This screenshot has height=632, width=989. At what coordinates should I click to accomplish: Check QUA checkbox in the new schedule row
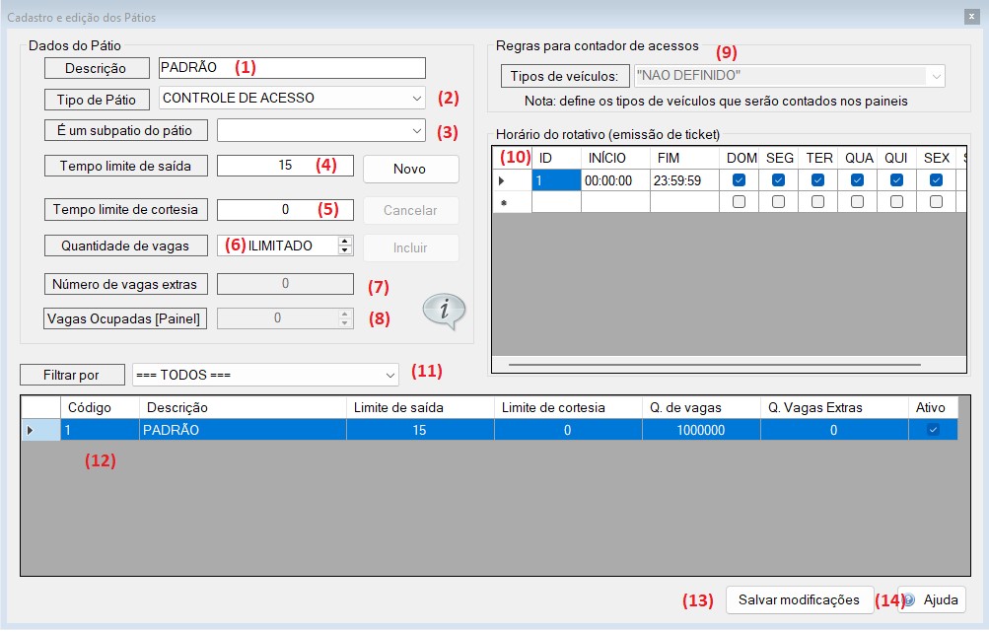click(x=857, y=202)
